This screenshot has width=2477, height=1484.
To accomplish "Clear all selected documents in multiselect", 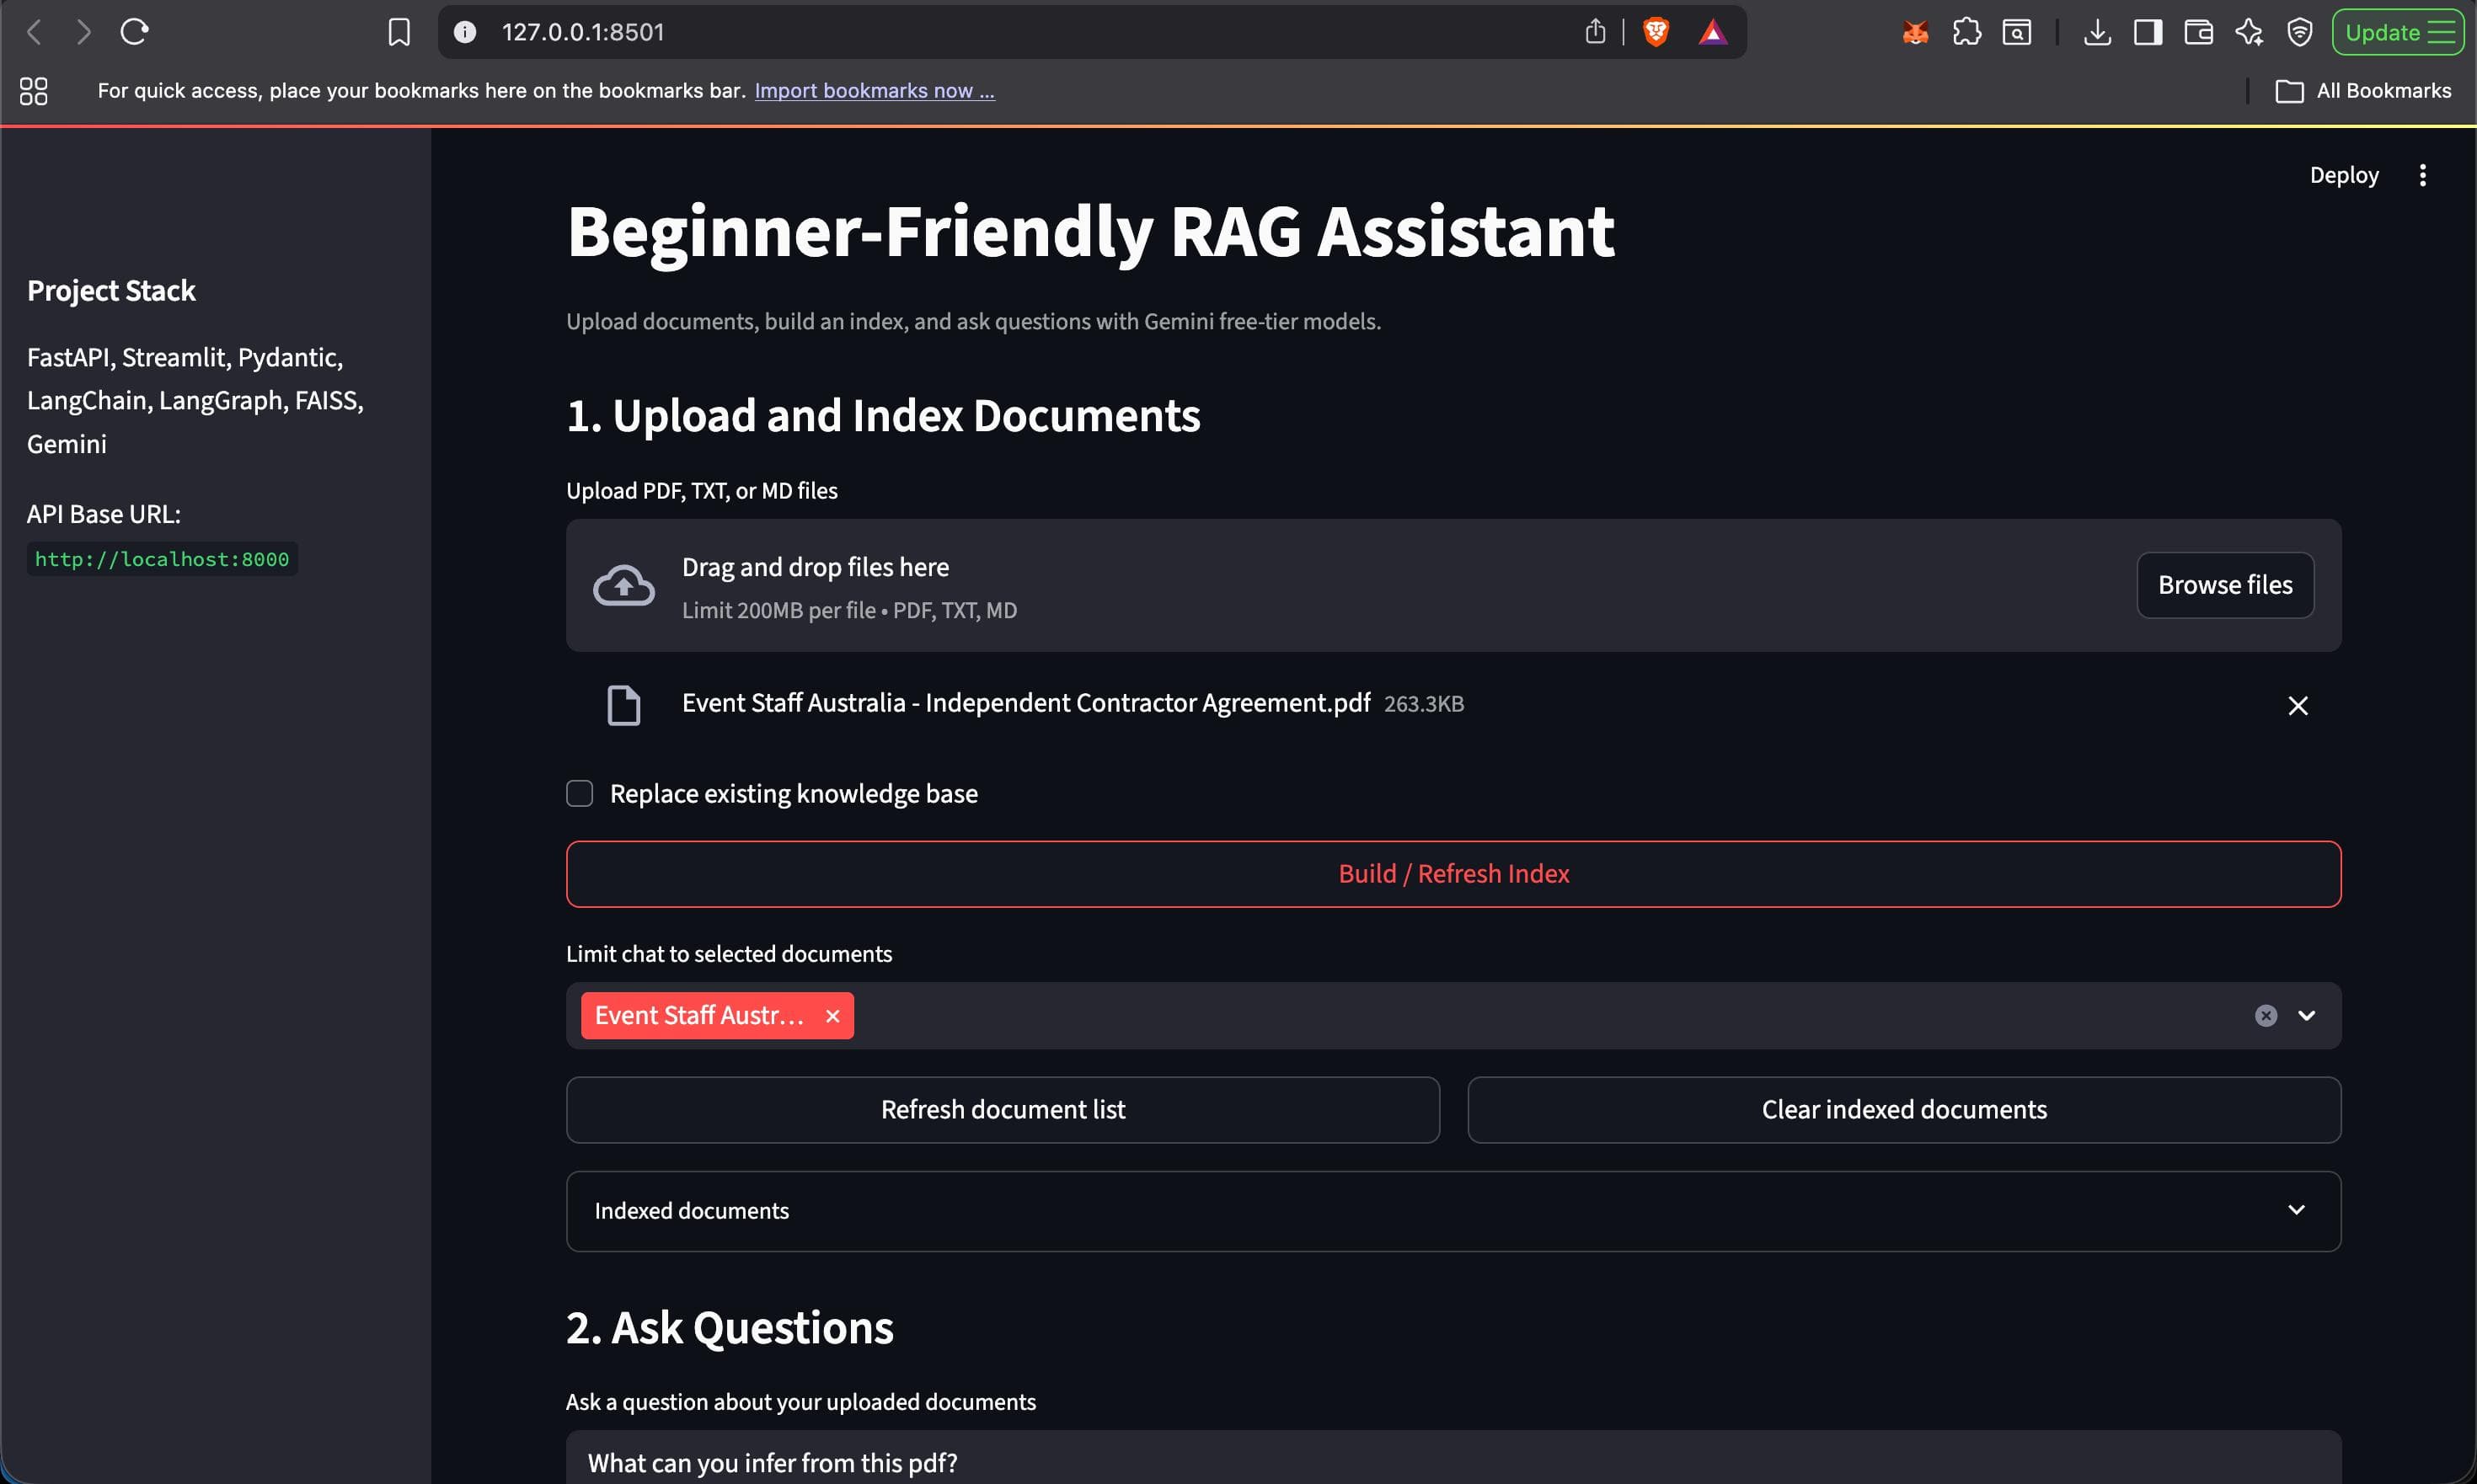I will pyautogui.click(x=2266, y=1016).
